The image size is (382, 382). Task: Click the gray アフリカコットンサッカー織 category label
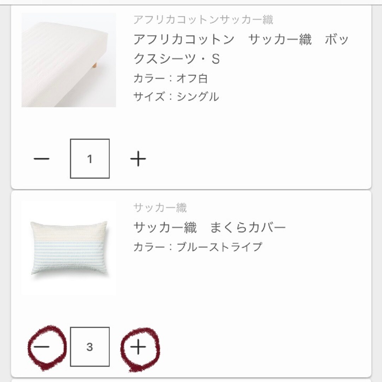pos(203,20)
